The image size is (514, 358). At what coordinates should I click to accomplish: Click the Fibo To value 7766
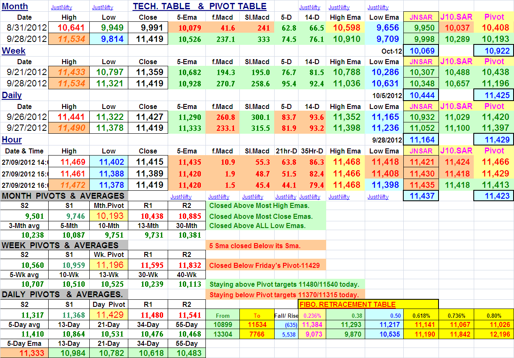257,334
